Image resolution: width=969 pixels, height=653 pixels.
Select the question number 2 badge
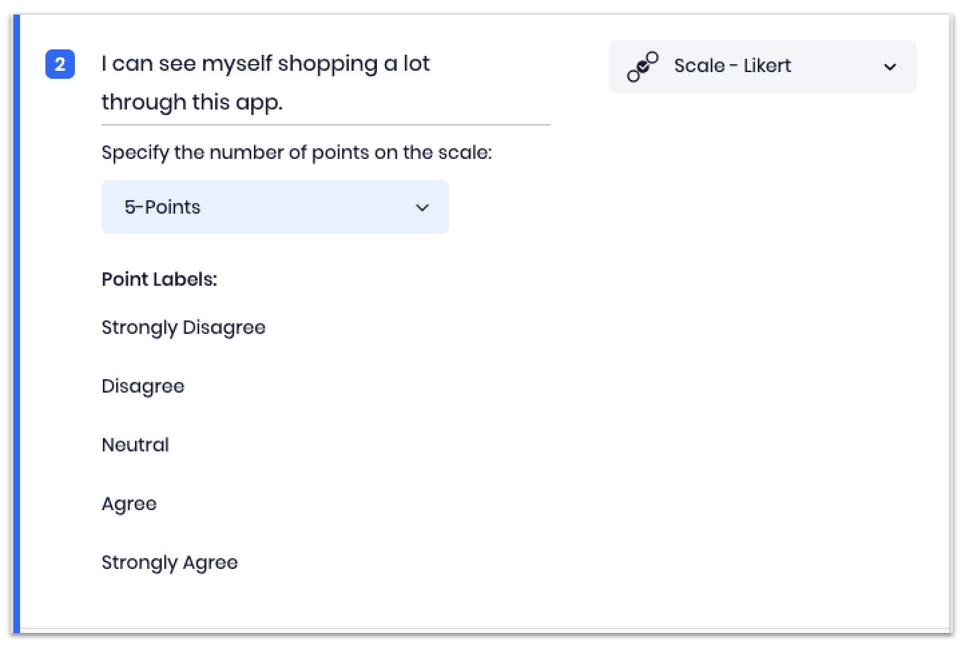(x=59, y=64)
